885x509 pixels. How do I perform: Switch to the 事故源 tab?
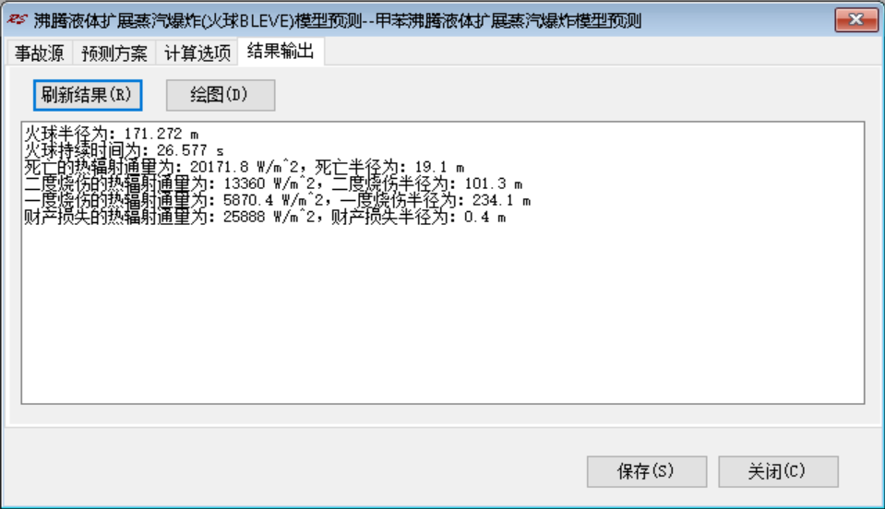(x=40, y=53)
